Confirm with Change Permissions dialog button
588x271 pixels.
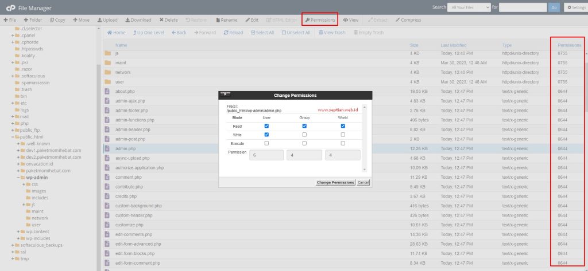pyautogui.click(x=335, y=182)
